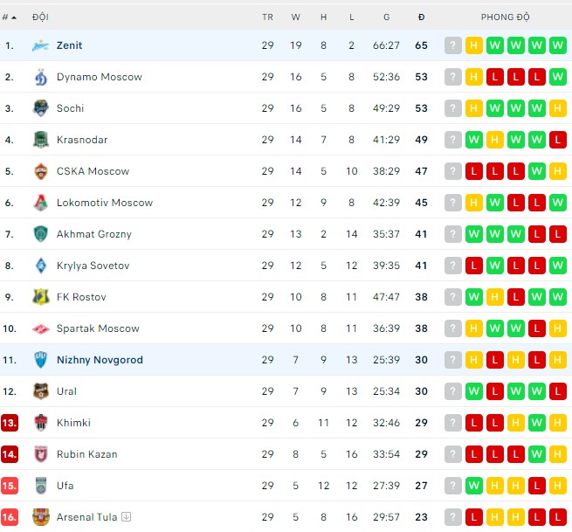Sort standings by W wins column
This screenshot has width=572, height=532.
[x=296, y=17]
